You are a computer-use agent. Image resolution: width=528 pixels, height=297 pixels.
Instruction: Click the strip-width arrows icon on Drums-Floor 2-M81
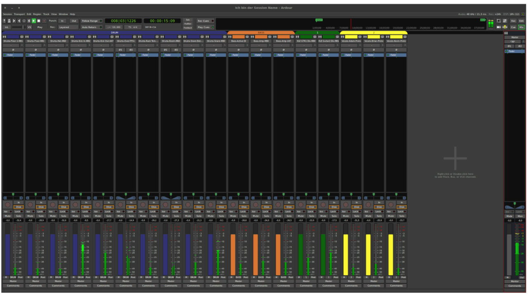[5, 36]
